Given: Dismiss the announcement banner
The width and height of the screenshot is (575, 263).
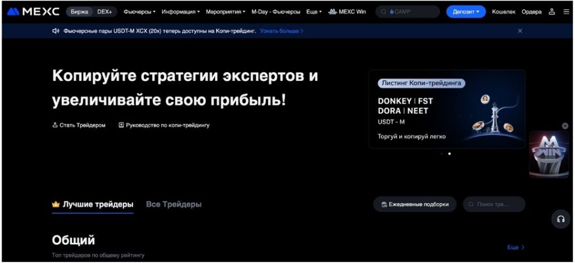Looking at the screenshot, I should pos(519,31).
